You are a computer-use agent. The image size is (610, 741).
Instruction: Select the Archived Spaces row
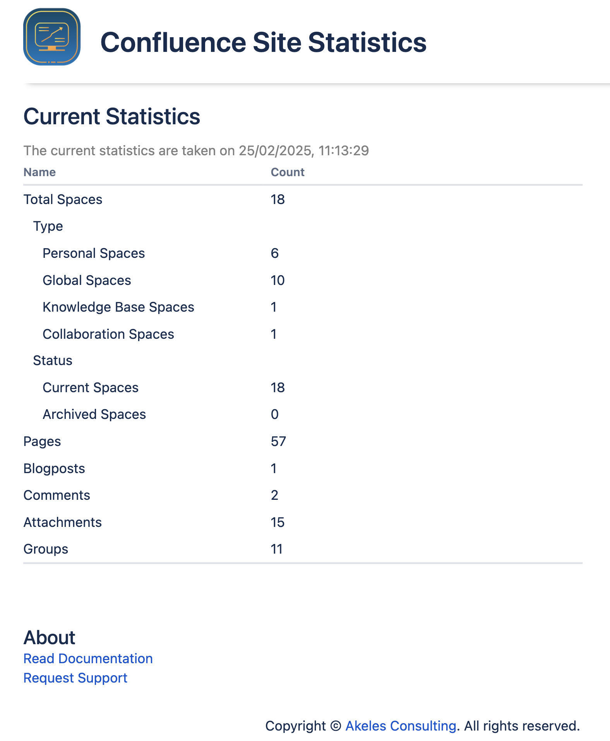pyautogui.click(x=94, y=414)
